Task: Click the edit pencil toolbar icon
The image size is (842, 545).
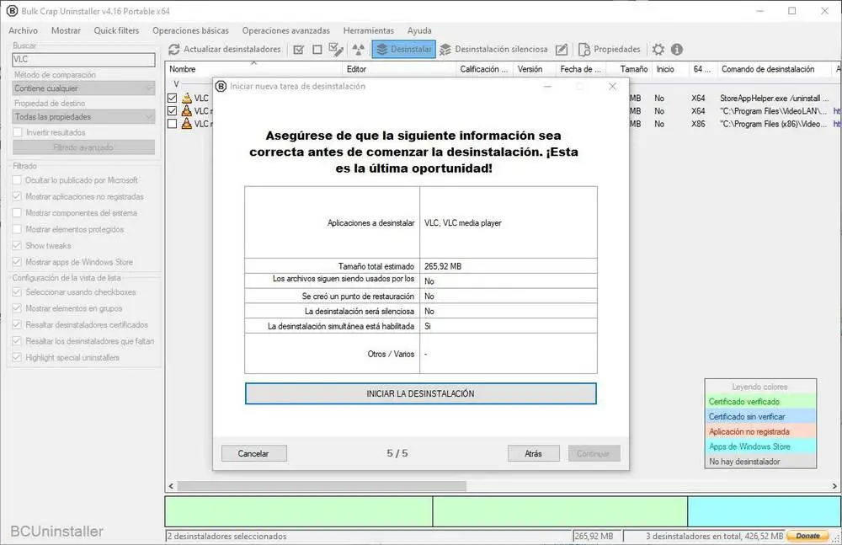Action: click(x=561, y=50)
